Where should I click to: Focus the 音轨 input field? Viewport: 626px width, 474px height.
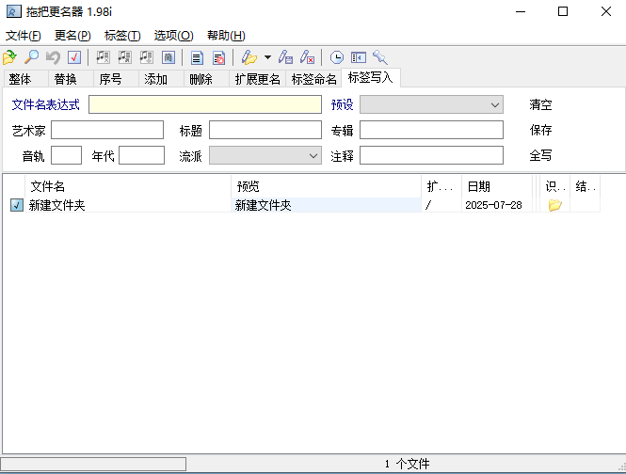[x=66, y=155]
